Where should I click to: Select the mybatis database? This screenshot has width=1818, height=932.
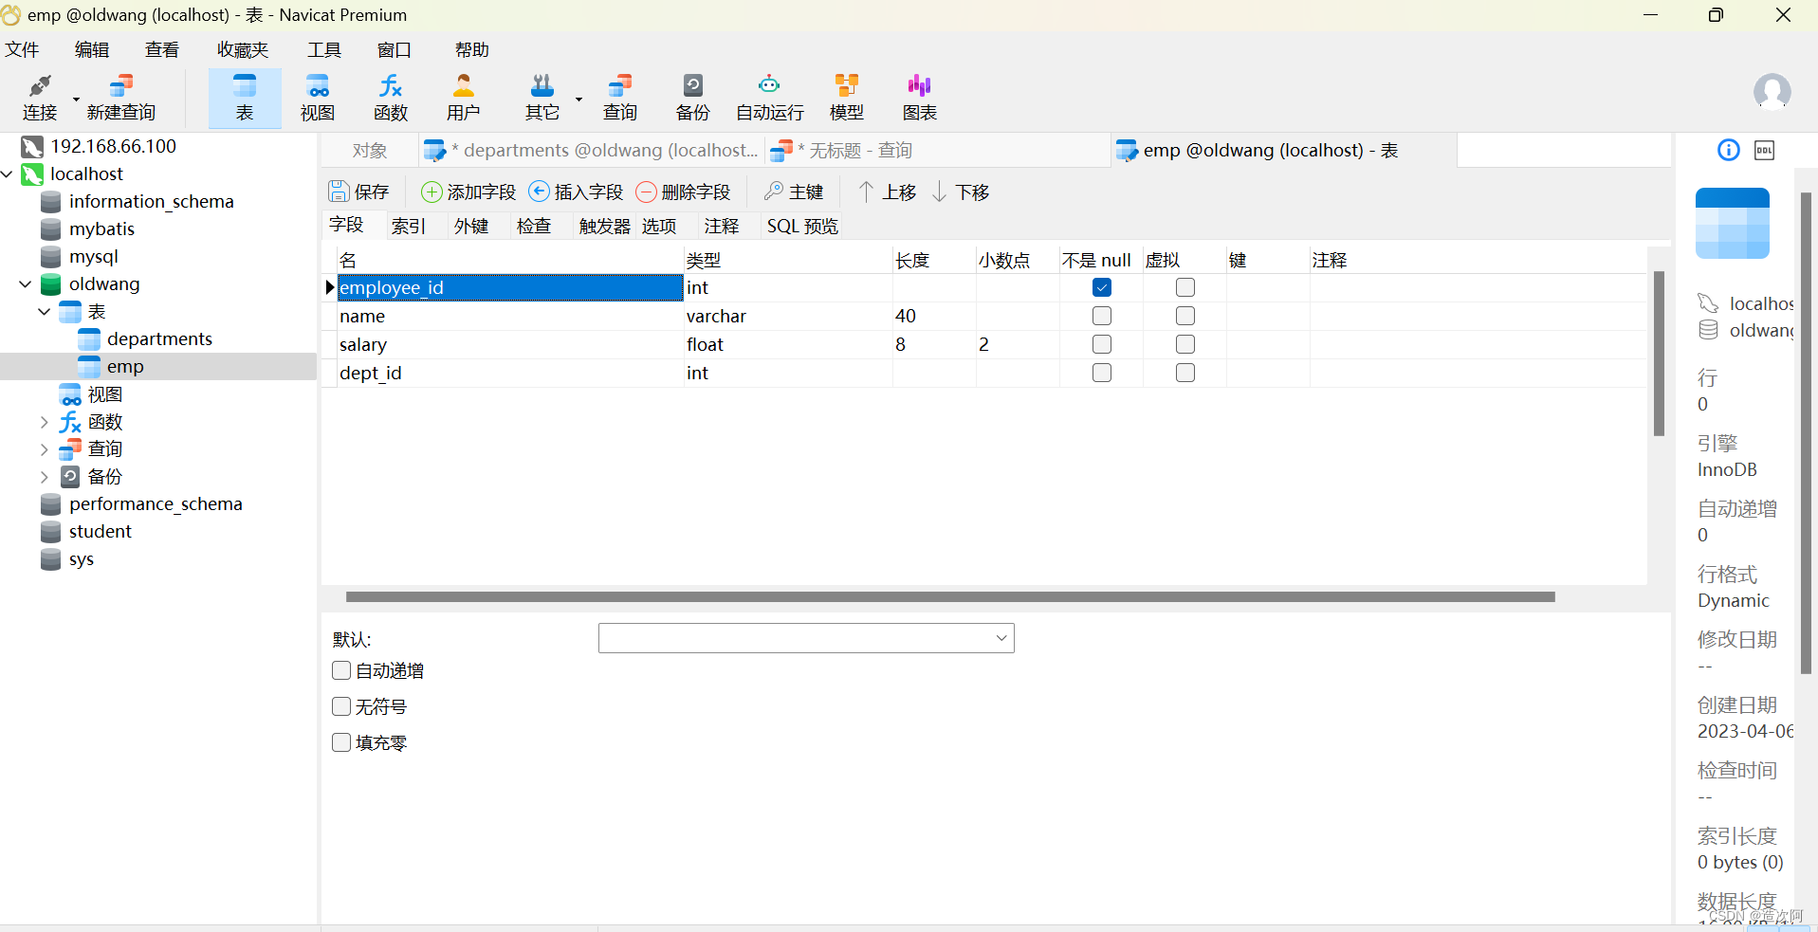pyautogui.click(x=101, y=228)
